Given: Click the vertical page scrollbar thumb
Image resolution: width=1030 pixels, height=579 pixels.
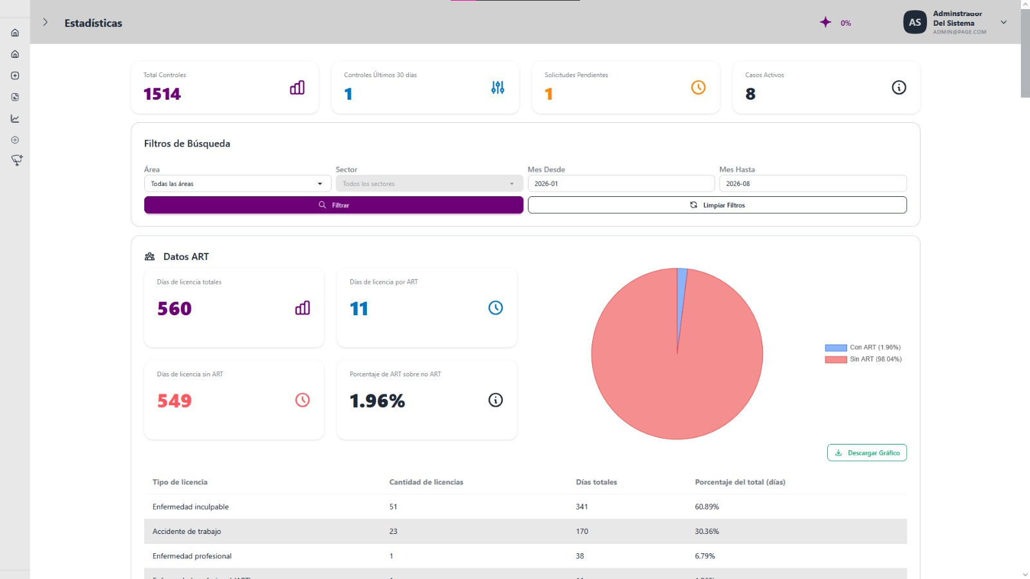Looking at the screenshot, I should coord(1025,53).
